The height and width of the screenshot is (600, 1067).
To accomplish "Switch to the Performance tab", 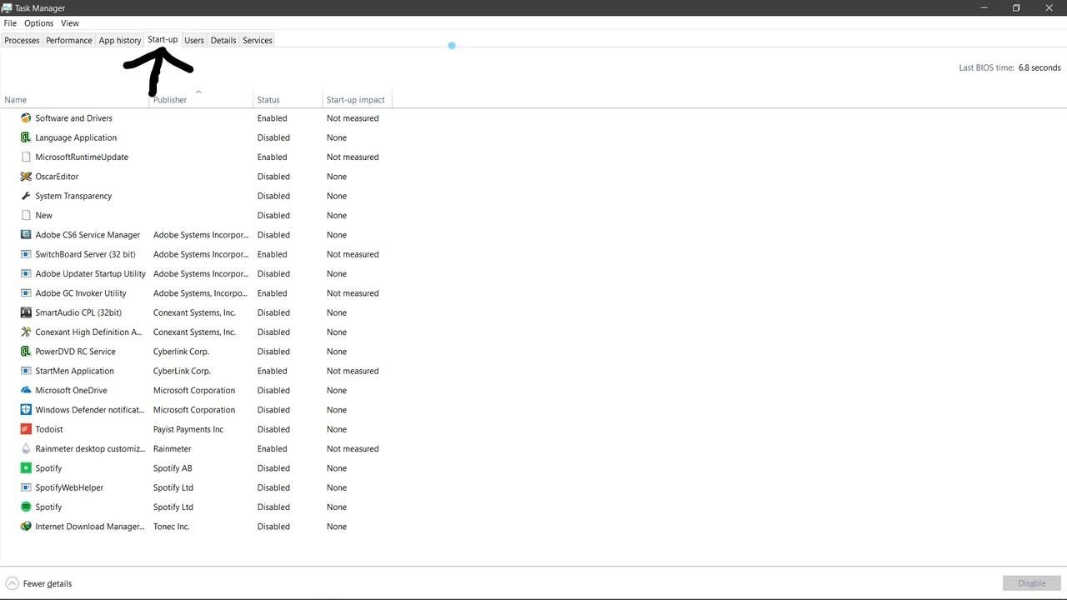I will [68, 40].
